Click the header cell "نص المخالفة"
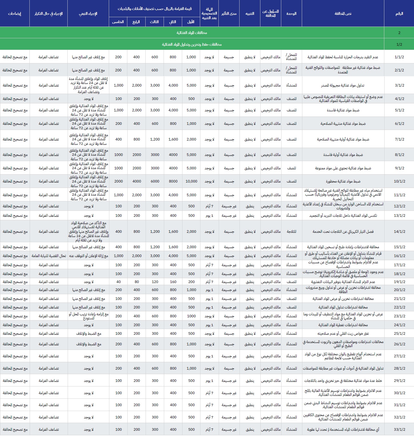This screenshot has height=439, width=414. [x=343, y=13]
